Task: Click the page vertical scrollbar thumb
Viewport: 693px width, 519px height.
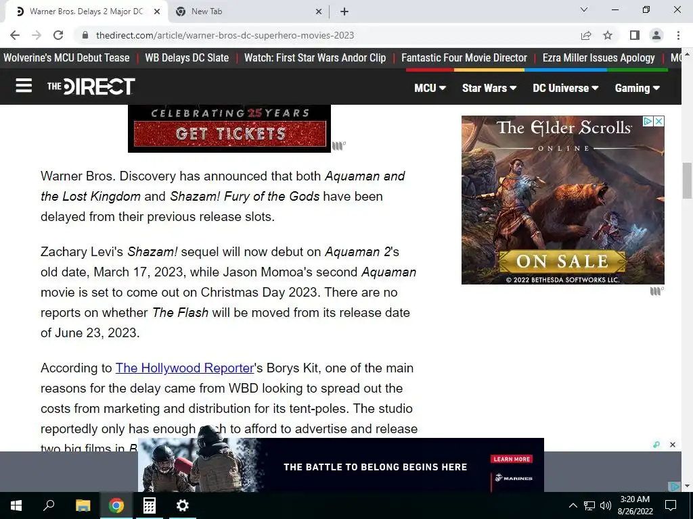Action: [x=687, y=180]
